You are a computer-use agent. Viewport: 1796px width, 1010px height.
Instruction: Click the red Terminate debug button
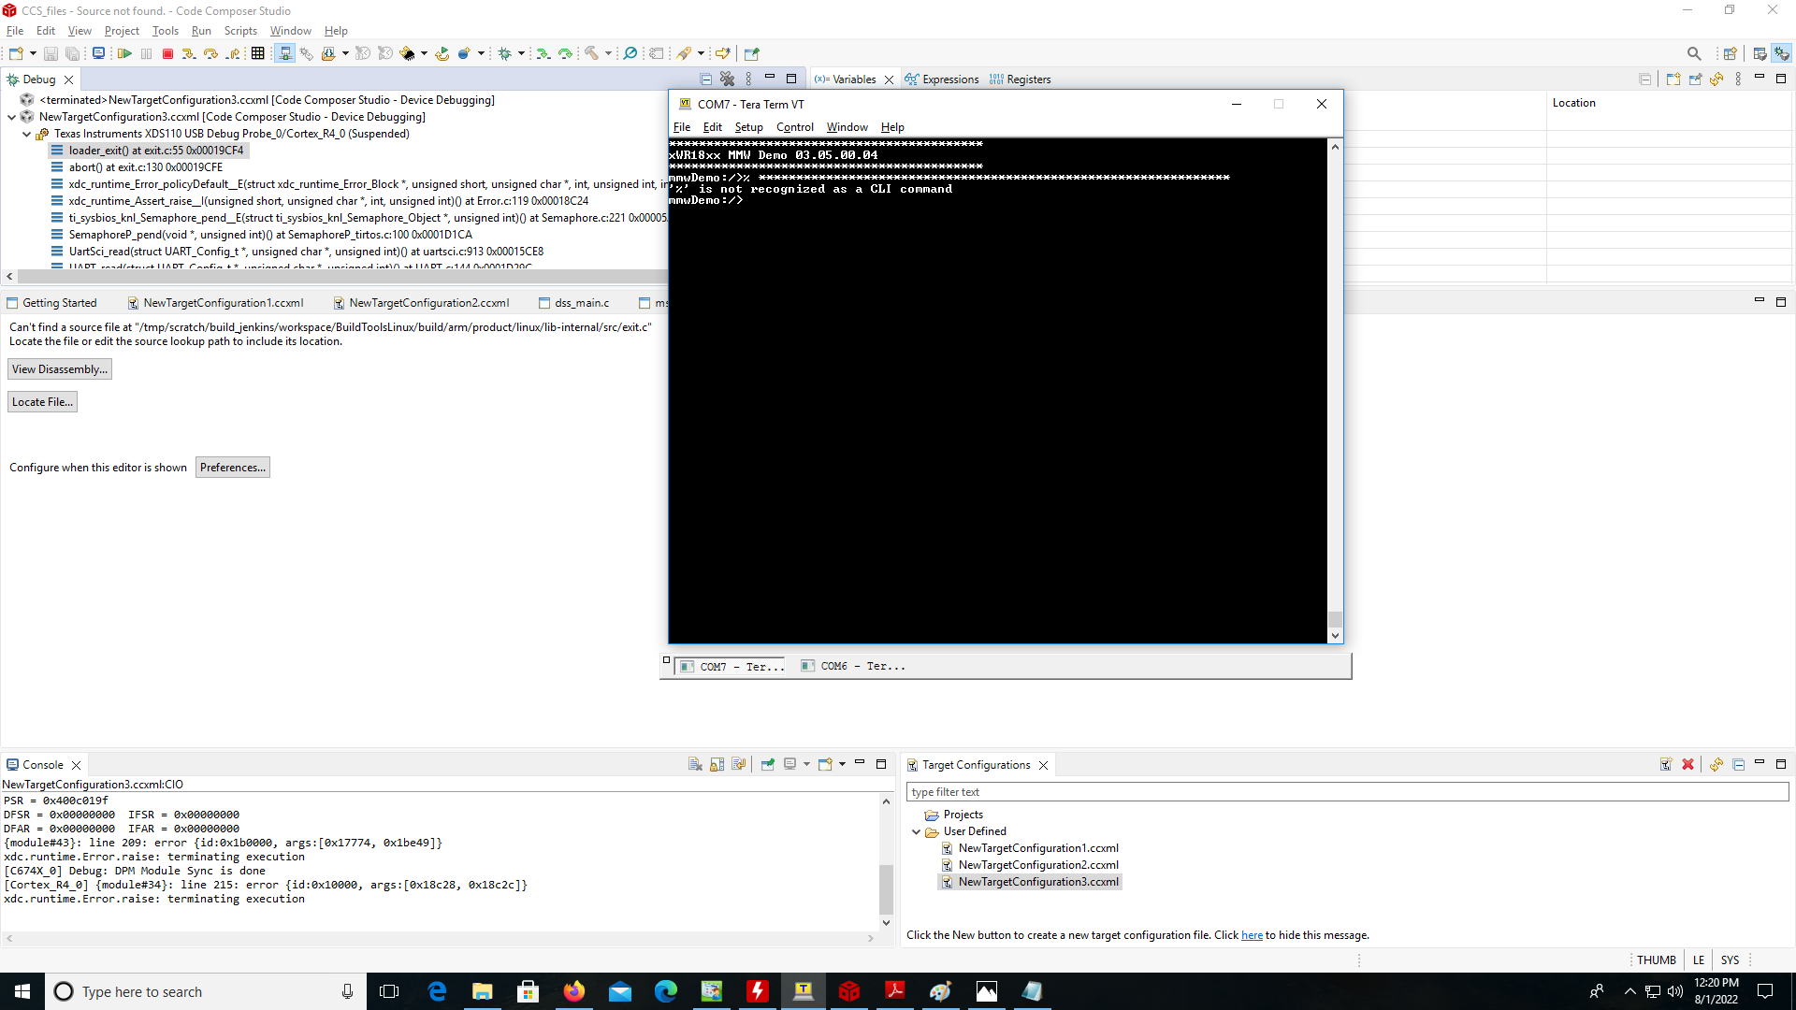click(167, 54)
